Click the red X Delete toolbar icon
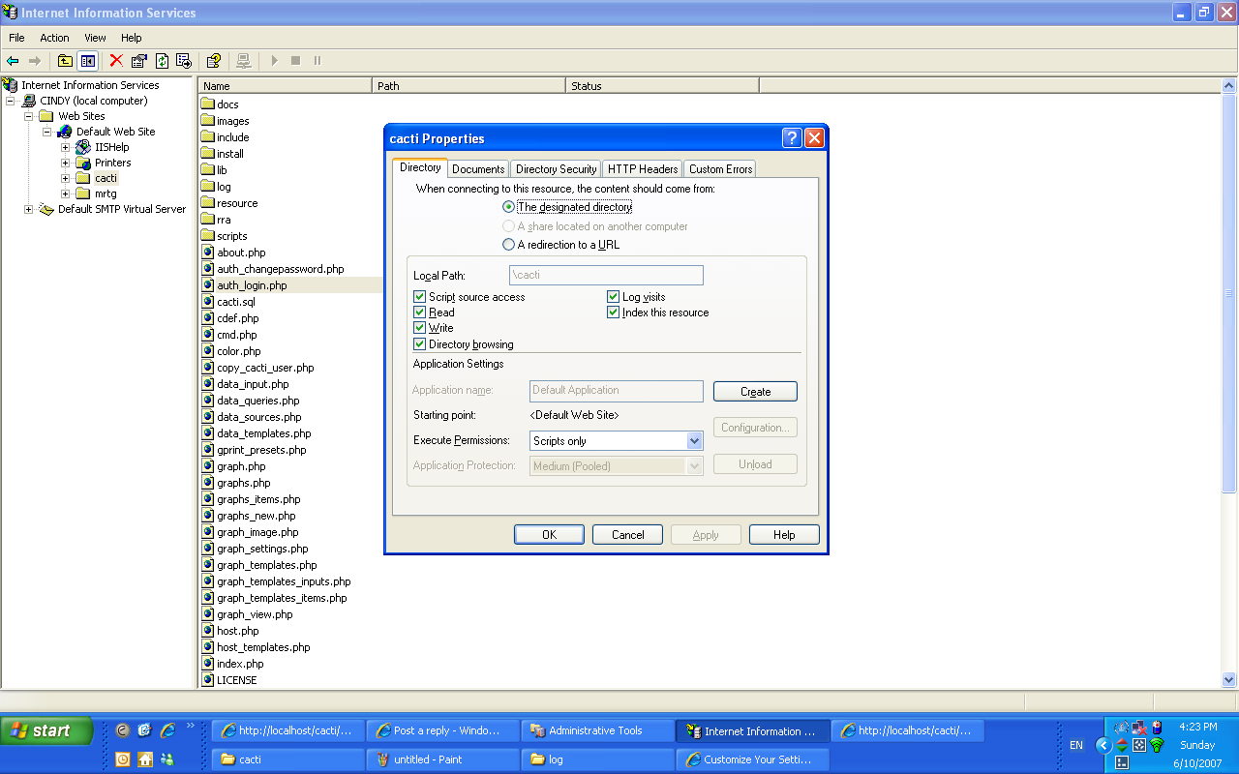 coord(116,61)
